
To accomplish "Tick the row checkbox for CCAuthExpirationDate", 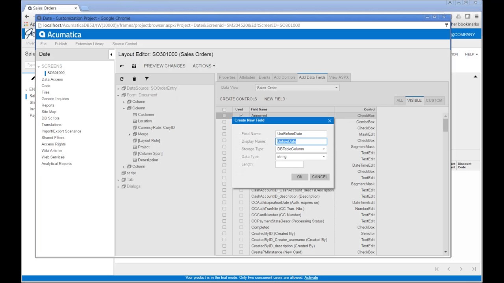I will pyautogui.click(x=224, y=202).
